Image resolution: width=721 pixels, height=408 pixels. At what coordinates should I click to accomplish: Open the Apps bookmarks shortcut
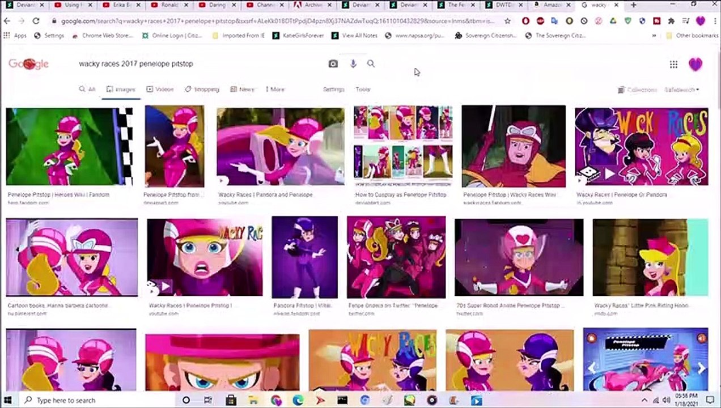coord(15,35)
